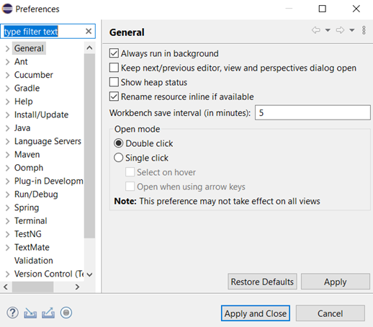This screenshot has height=327, width=373.
Task: Select the Spring category in tree
Action: click(x=27, y=207)
